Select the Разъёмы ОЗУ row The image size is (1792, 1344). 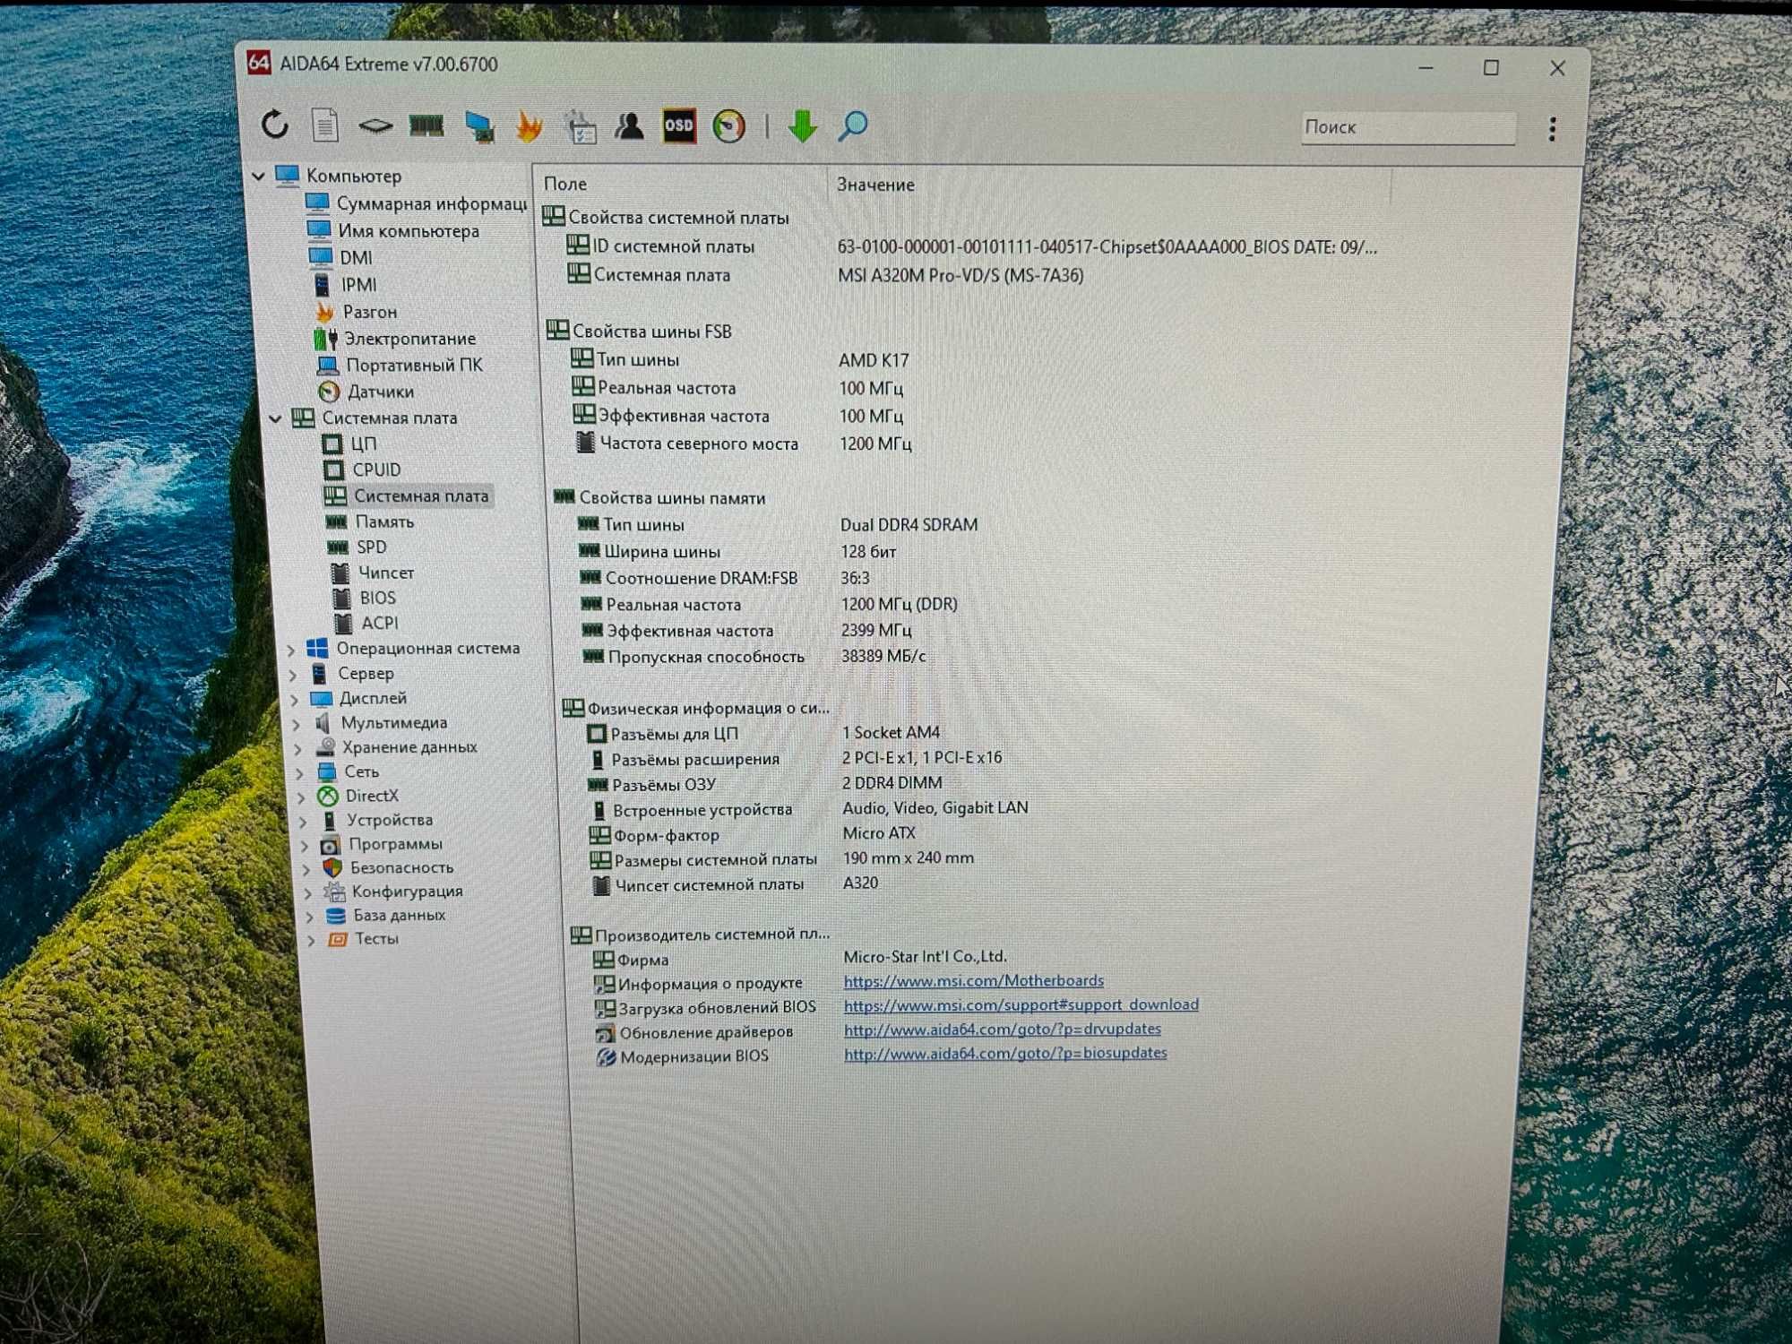point(764,784)
